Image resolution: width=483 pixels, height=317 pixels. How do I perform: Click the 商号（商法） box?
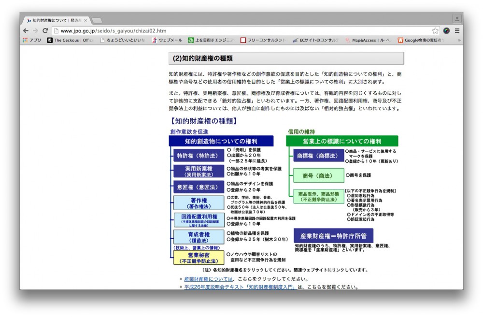coord(318,175)
